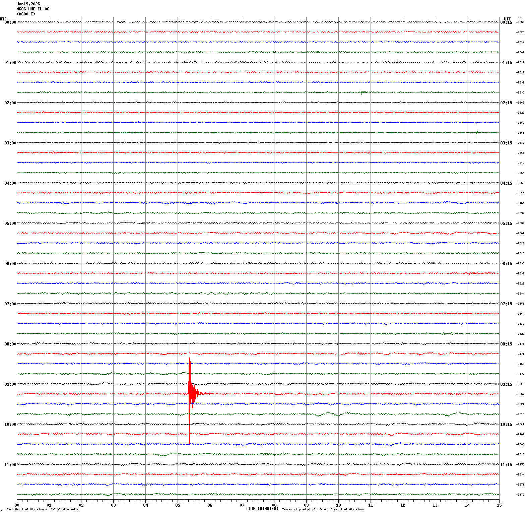The width and height of the screenshot is (526, 514).
Task: Click the 00:00 start time label
Action: point(10,22)
